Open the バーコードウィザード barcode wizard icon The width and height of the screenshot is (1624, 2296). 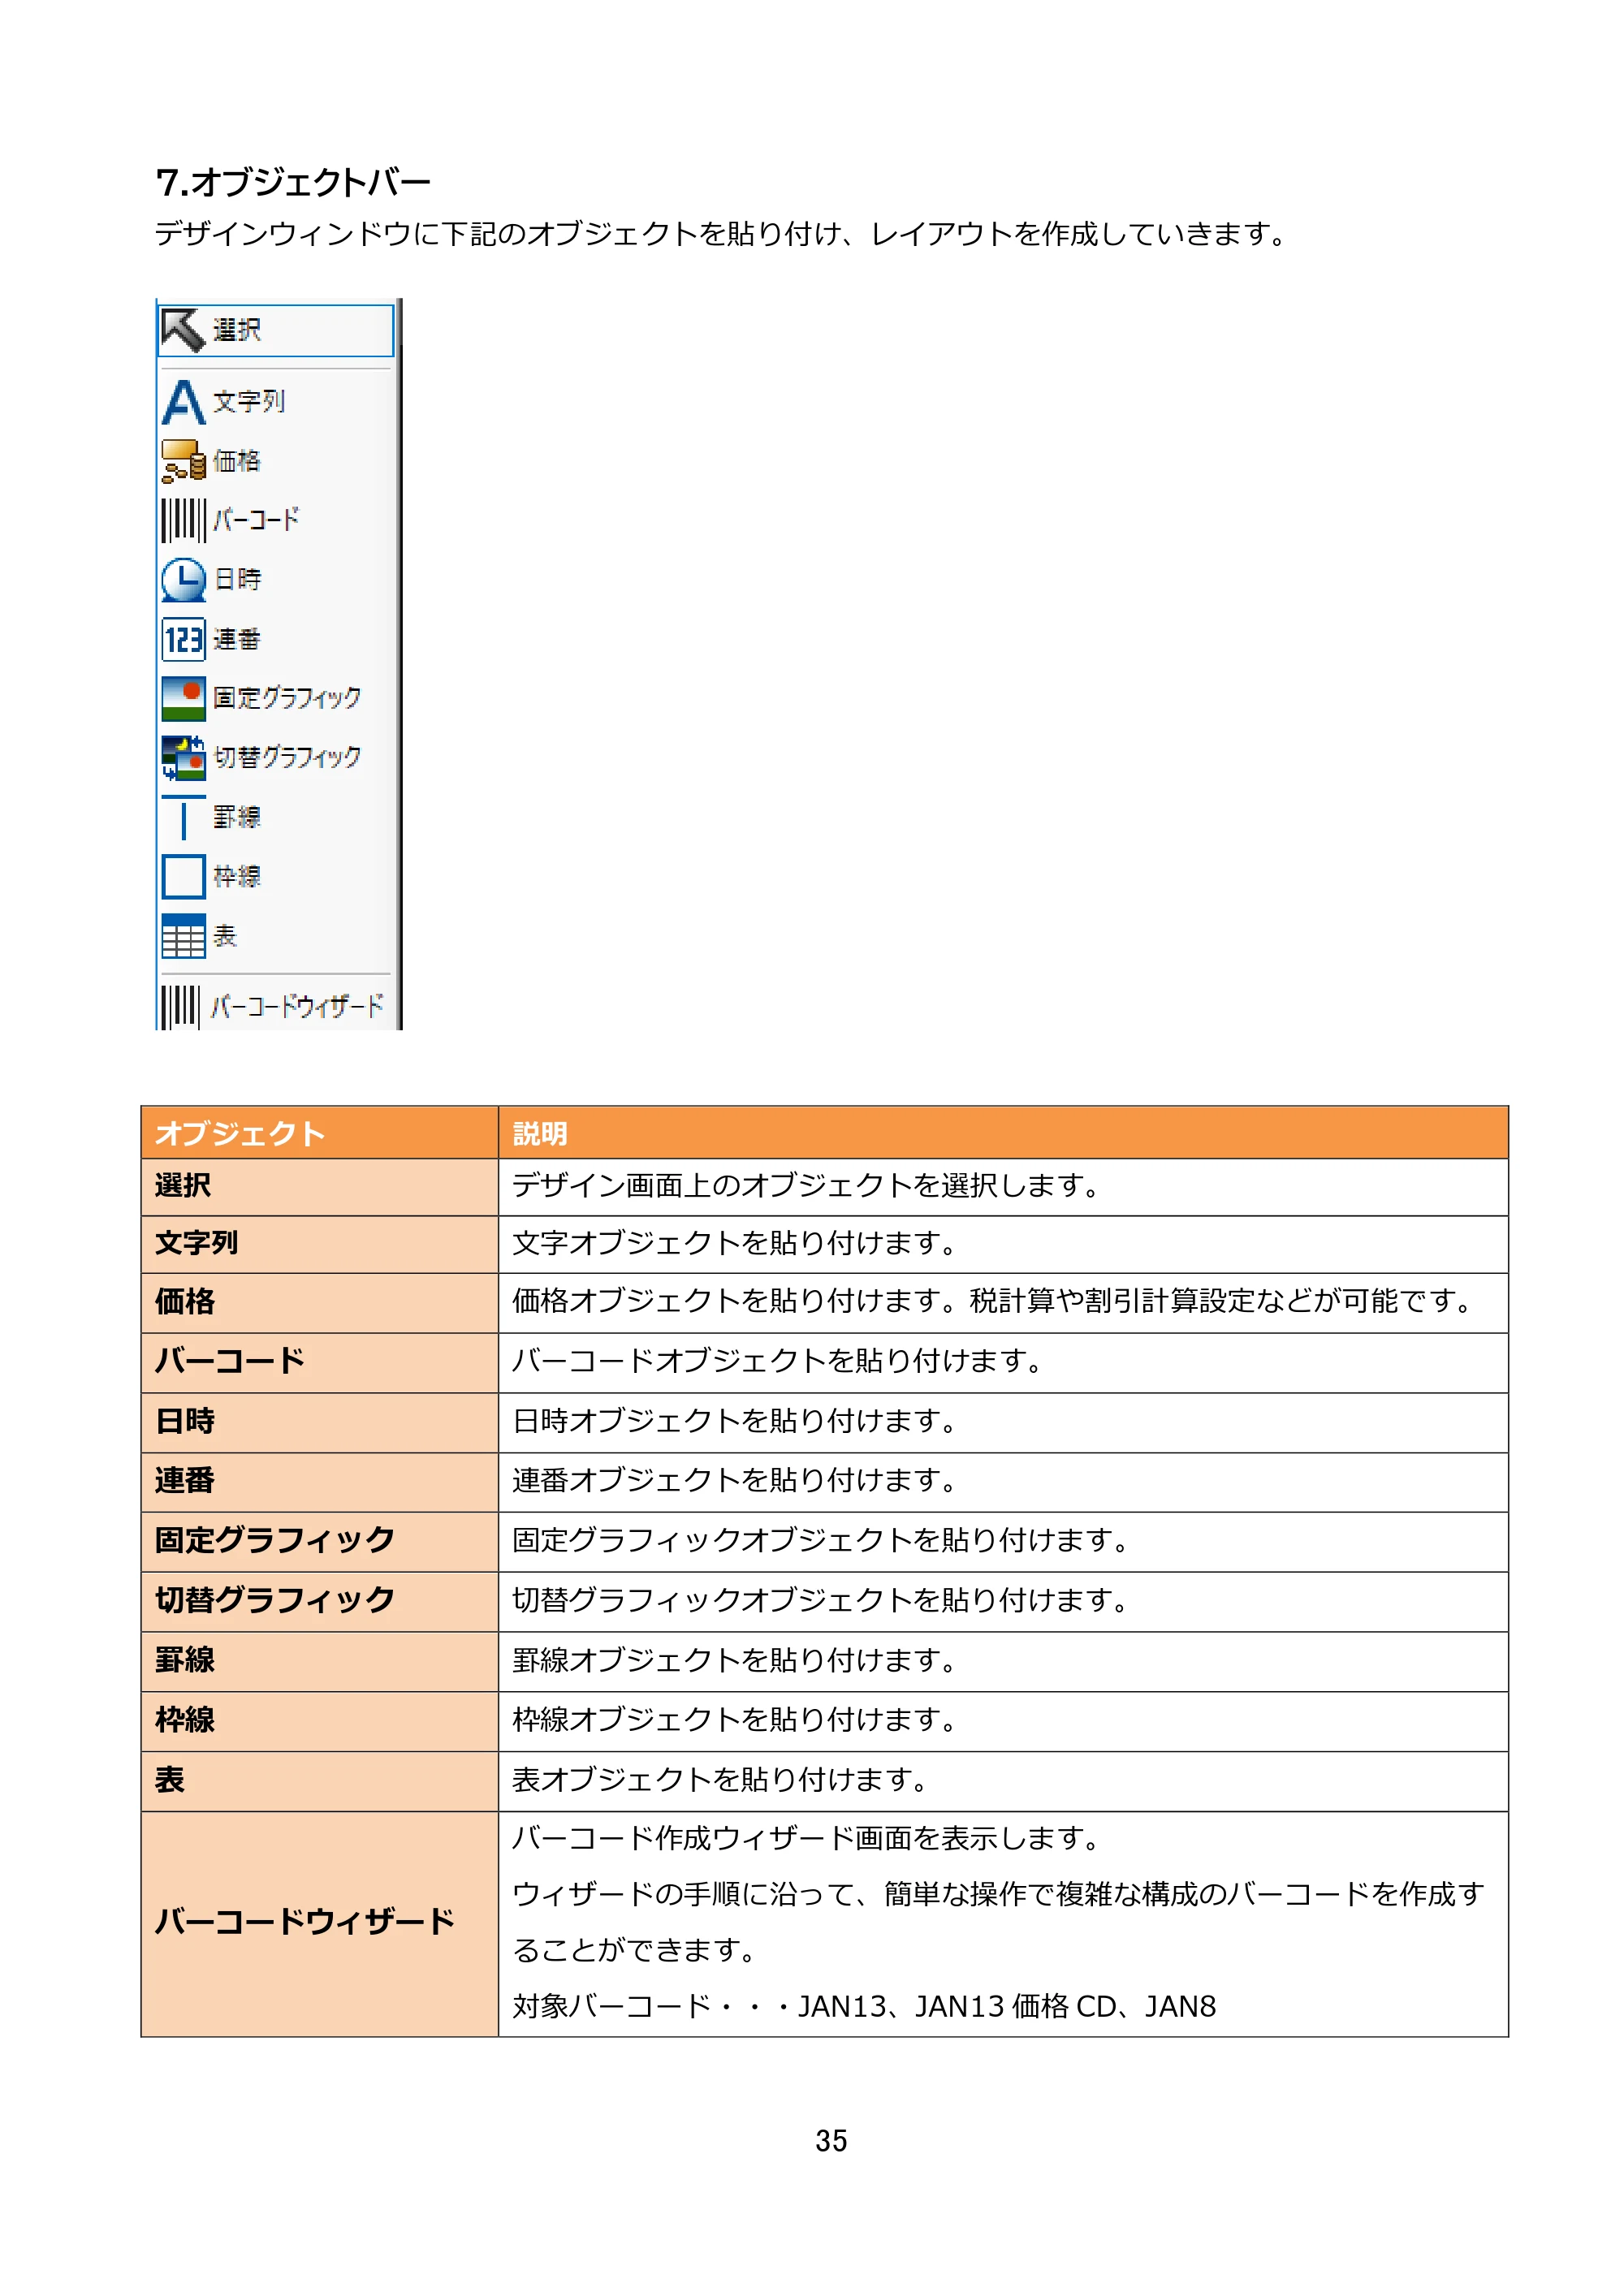tap(181, 1006)
